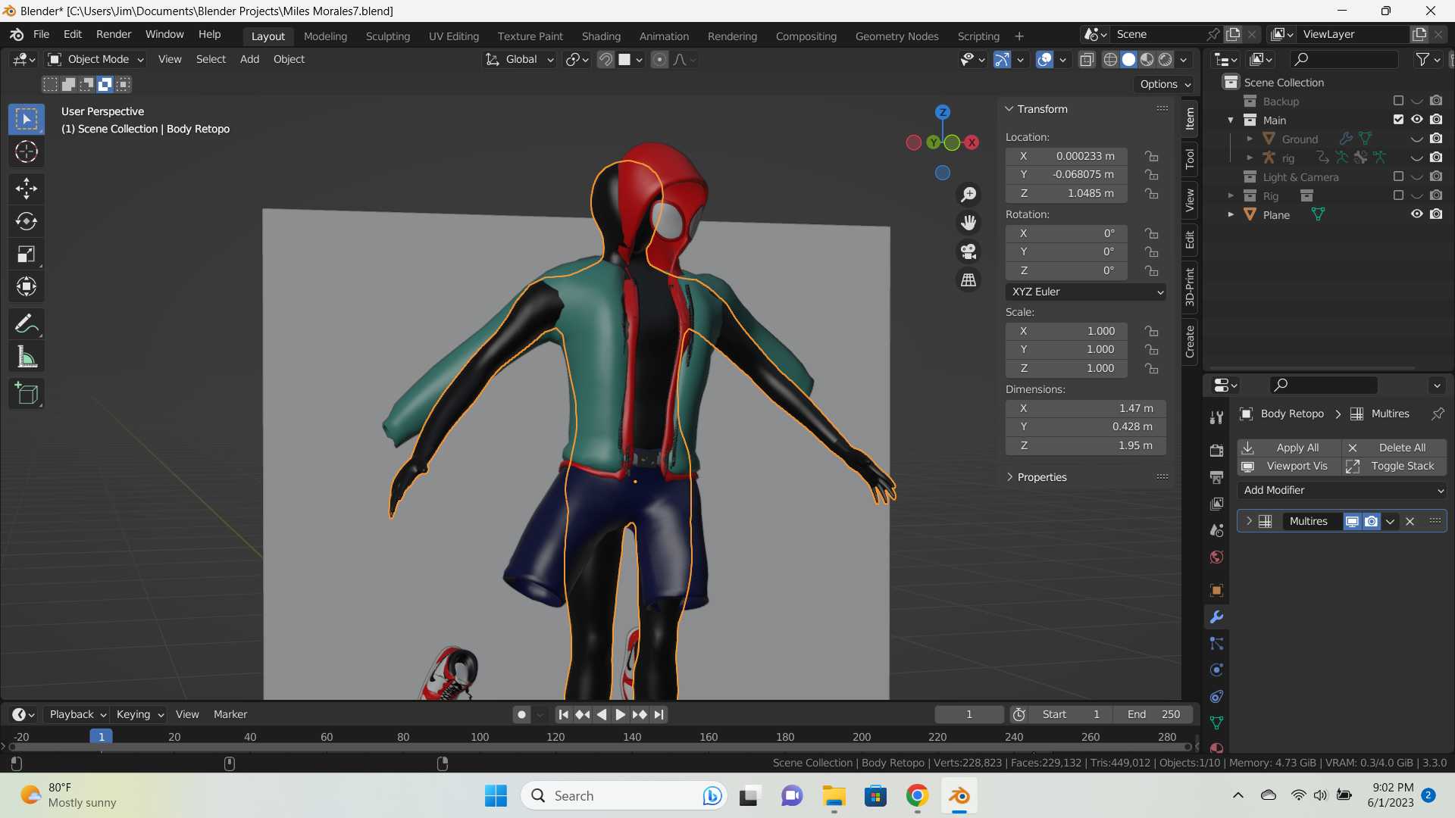Select the Add Cube tool
1455x818 pixels.
coord(27,394)
